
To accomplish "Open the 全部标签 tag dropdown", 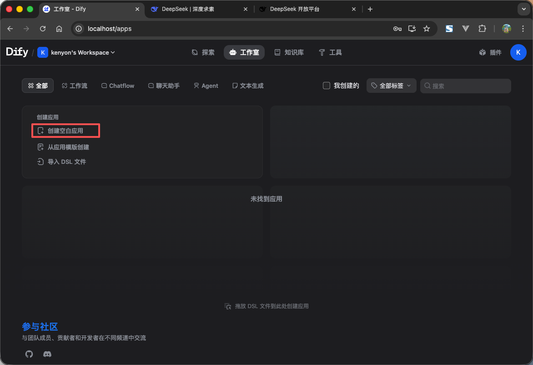I will (391, 86).
